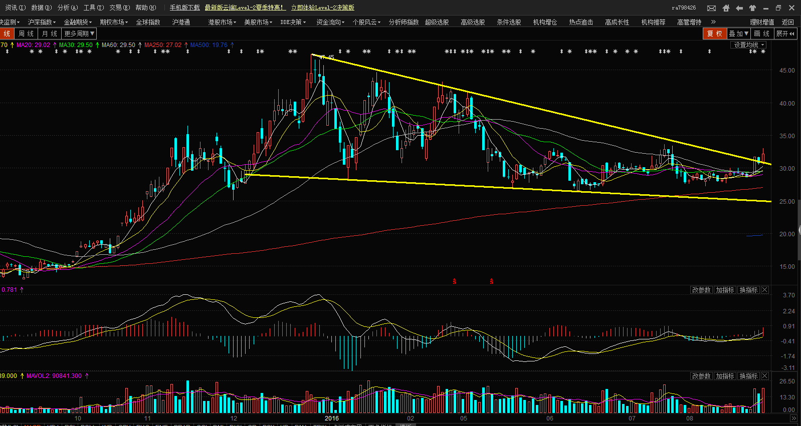
Task: Open the 资讯(I) menu
Action: point(15,8)
